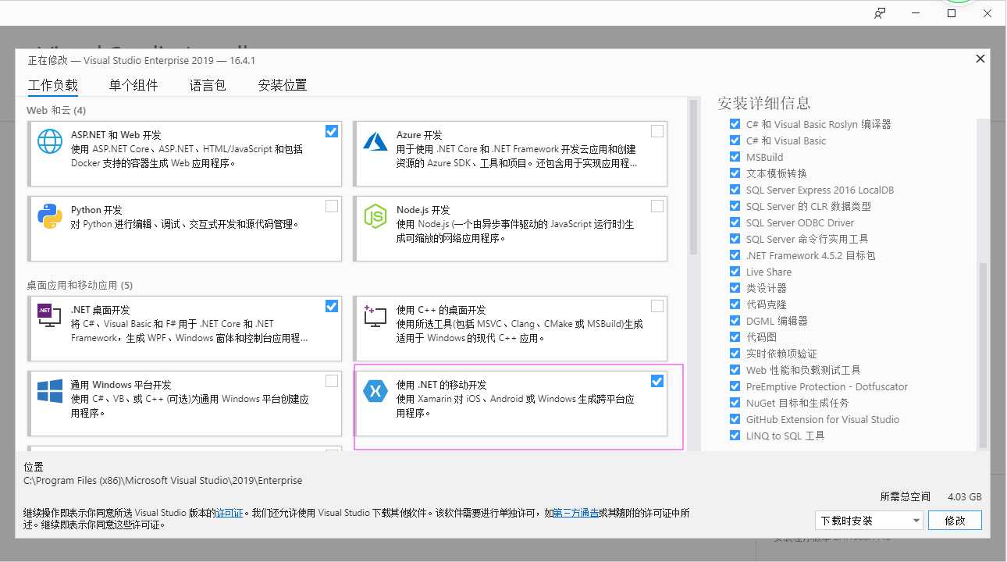
Task: Open the 第三方通告 link
Action: (x=576, y=514)
